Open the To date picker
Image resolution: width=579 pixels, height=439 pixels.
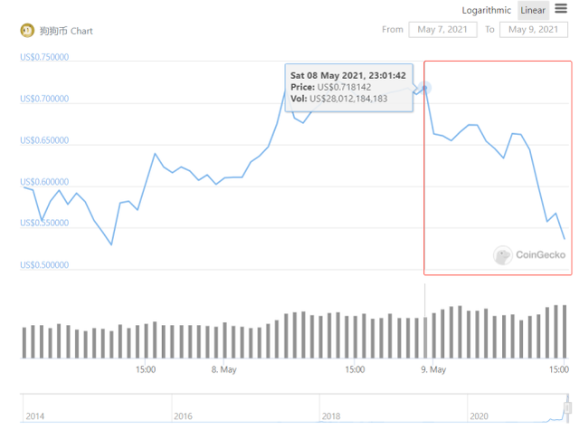tap(534, 29)
